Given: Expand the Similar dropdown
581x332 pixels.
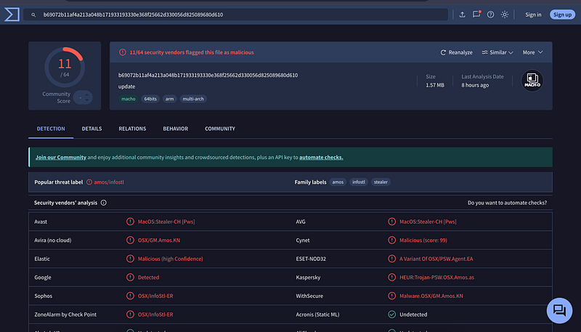Looking at the screenshot, I should pyautogui.click(x=497, y=52).
